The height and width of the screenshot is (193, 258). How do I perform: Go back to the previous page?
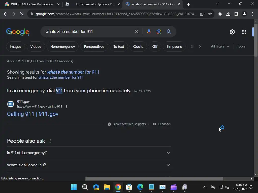click(x=6, y=14)
